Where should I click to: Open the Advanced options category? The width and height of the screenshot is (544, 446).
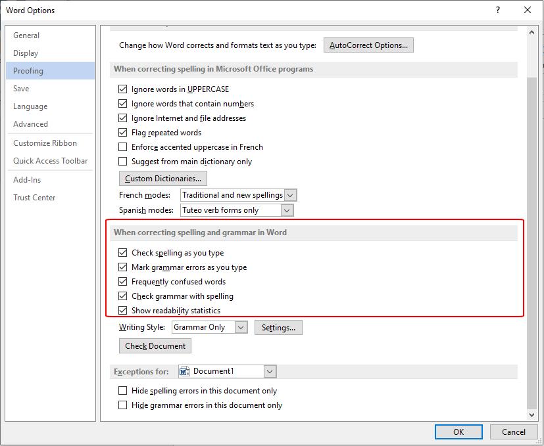click(x=30, y=124)
